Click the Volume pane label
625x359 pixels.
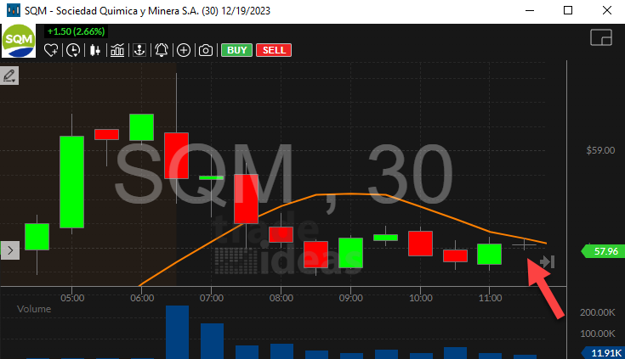point(34,309)
